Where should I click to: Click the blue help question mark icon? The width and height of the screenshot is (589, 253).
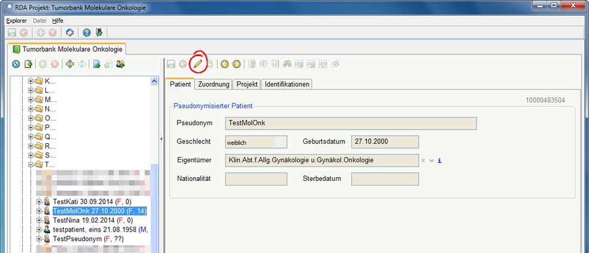pos(87,32)
